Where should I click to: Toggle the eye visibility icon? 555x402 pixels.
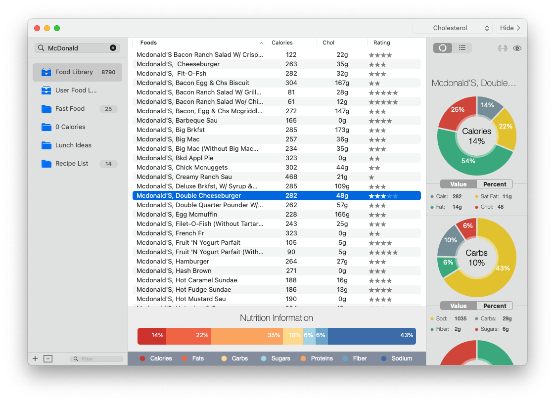pos(517,48)
